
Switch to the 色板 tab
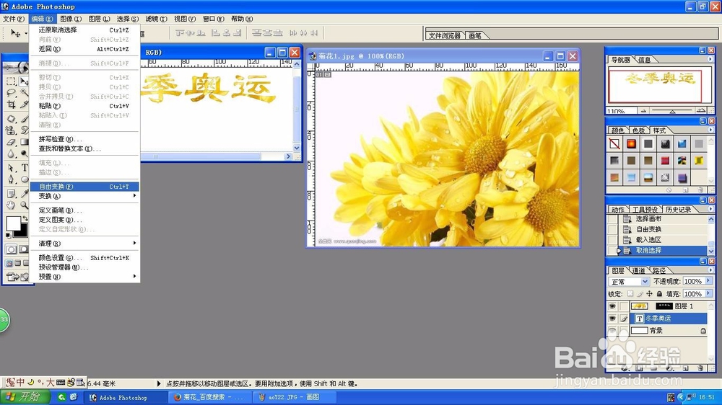(x=639, y=130)
